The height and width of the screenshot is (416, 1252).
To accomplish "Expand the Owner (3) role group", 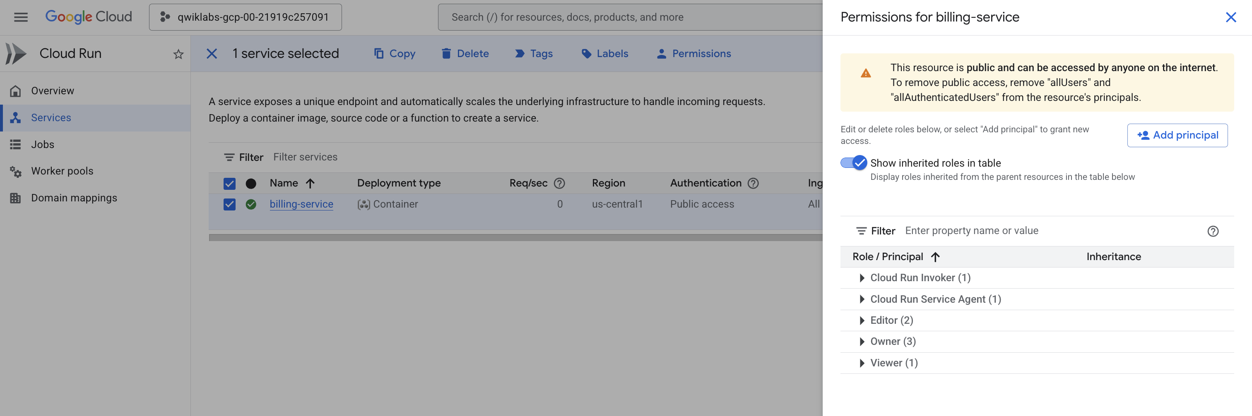I will (x=862, y=341).
